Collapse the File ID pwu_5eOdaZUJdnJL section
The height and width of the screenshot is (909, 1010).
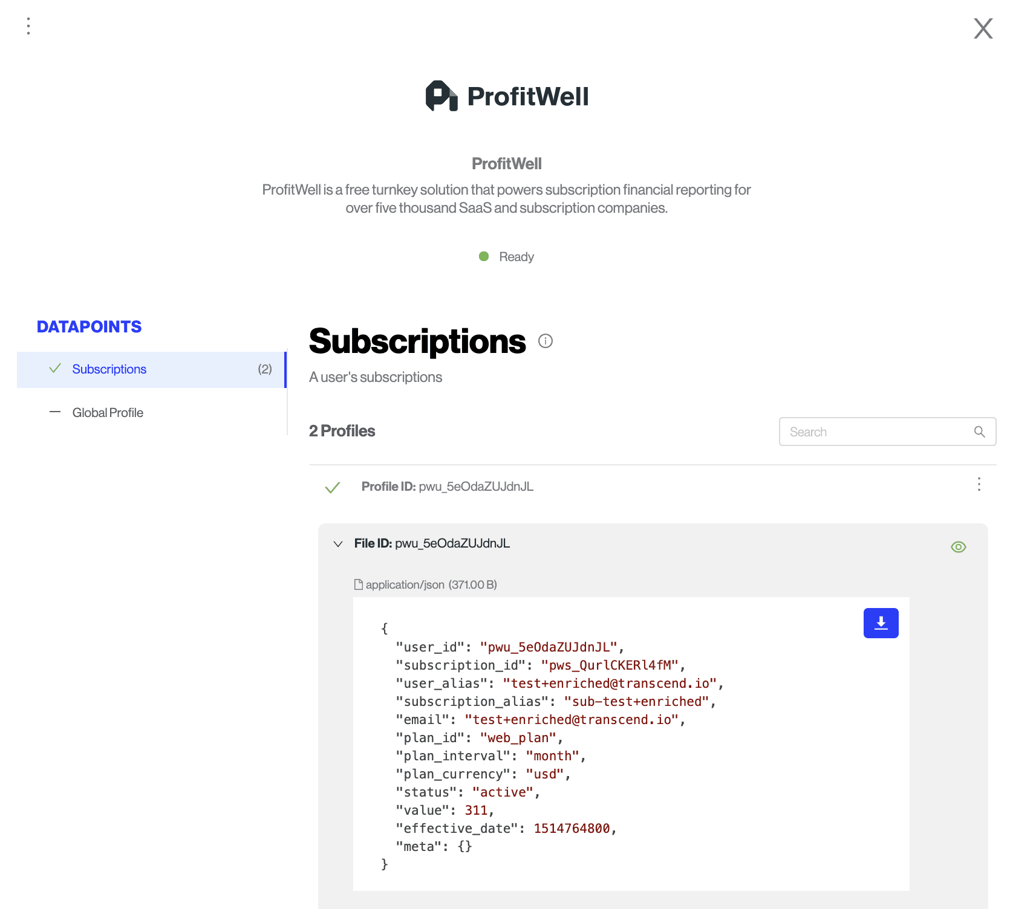(338, 544)
